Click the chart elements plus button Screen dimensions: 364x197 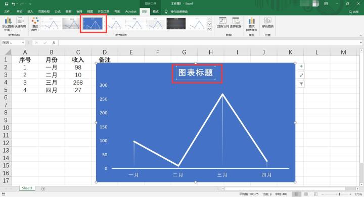[301, 67]
